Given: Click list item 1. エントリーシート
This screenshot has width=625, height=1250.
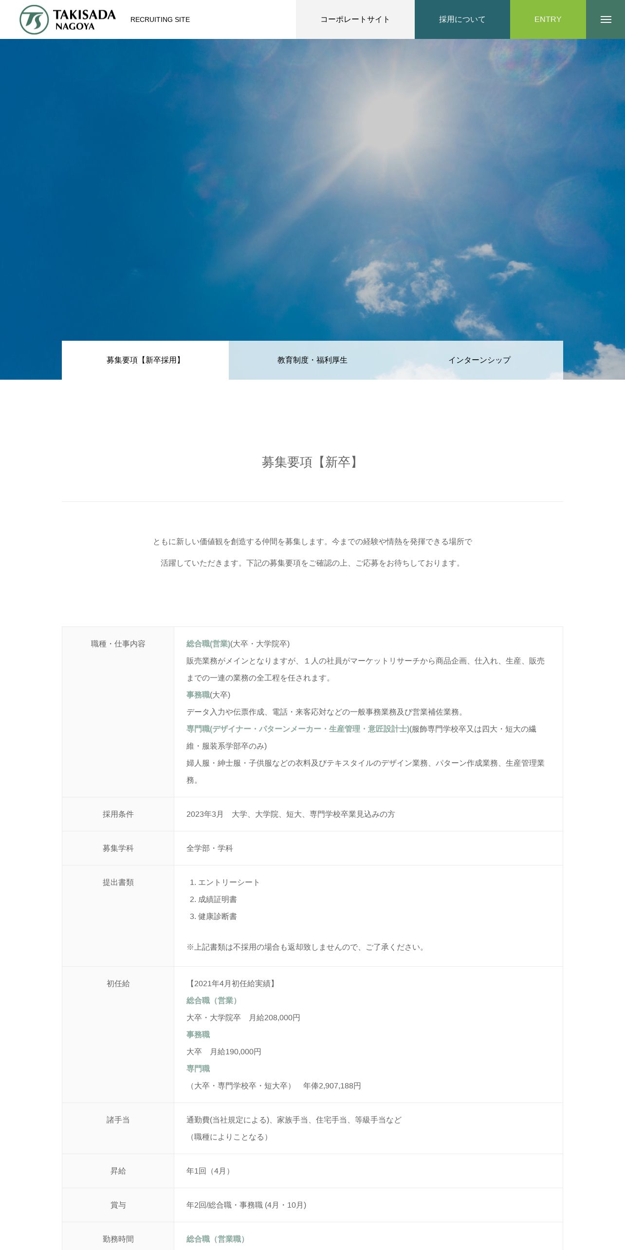Looking at the screenshot, I should tap(225, 882).
